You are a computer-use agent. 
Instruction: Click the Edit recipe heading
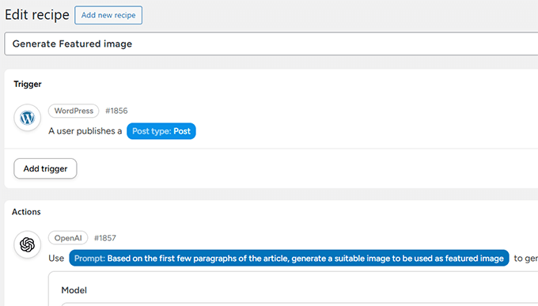coord(37,15)
